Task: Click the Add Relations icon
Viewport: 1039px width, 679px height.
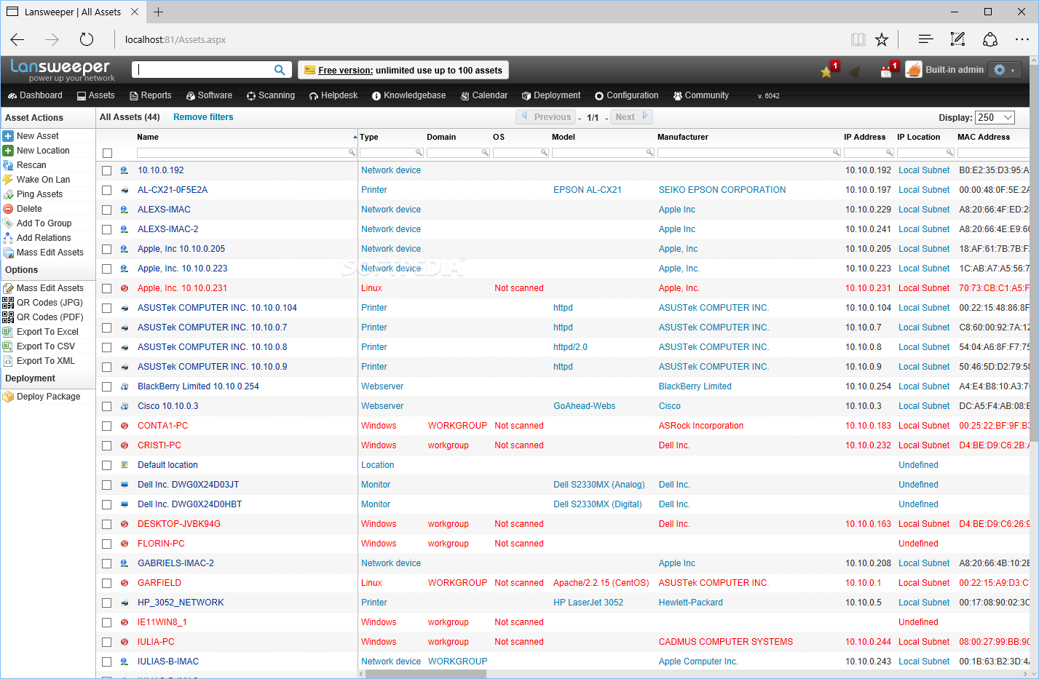Action: click(8, 238)
